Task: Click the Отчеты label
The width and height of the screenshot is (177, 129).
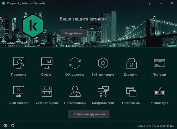Action: pyautogui.click(x=47, y=75)
